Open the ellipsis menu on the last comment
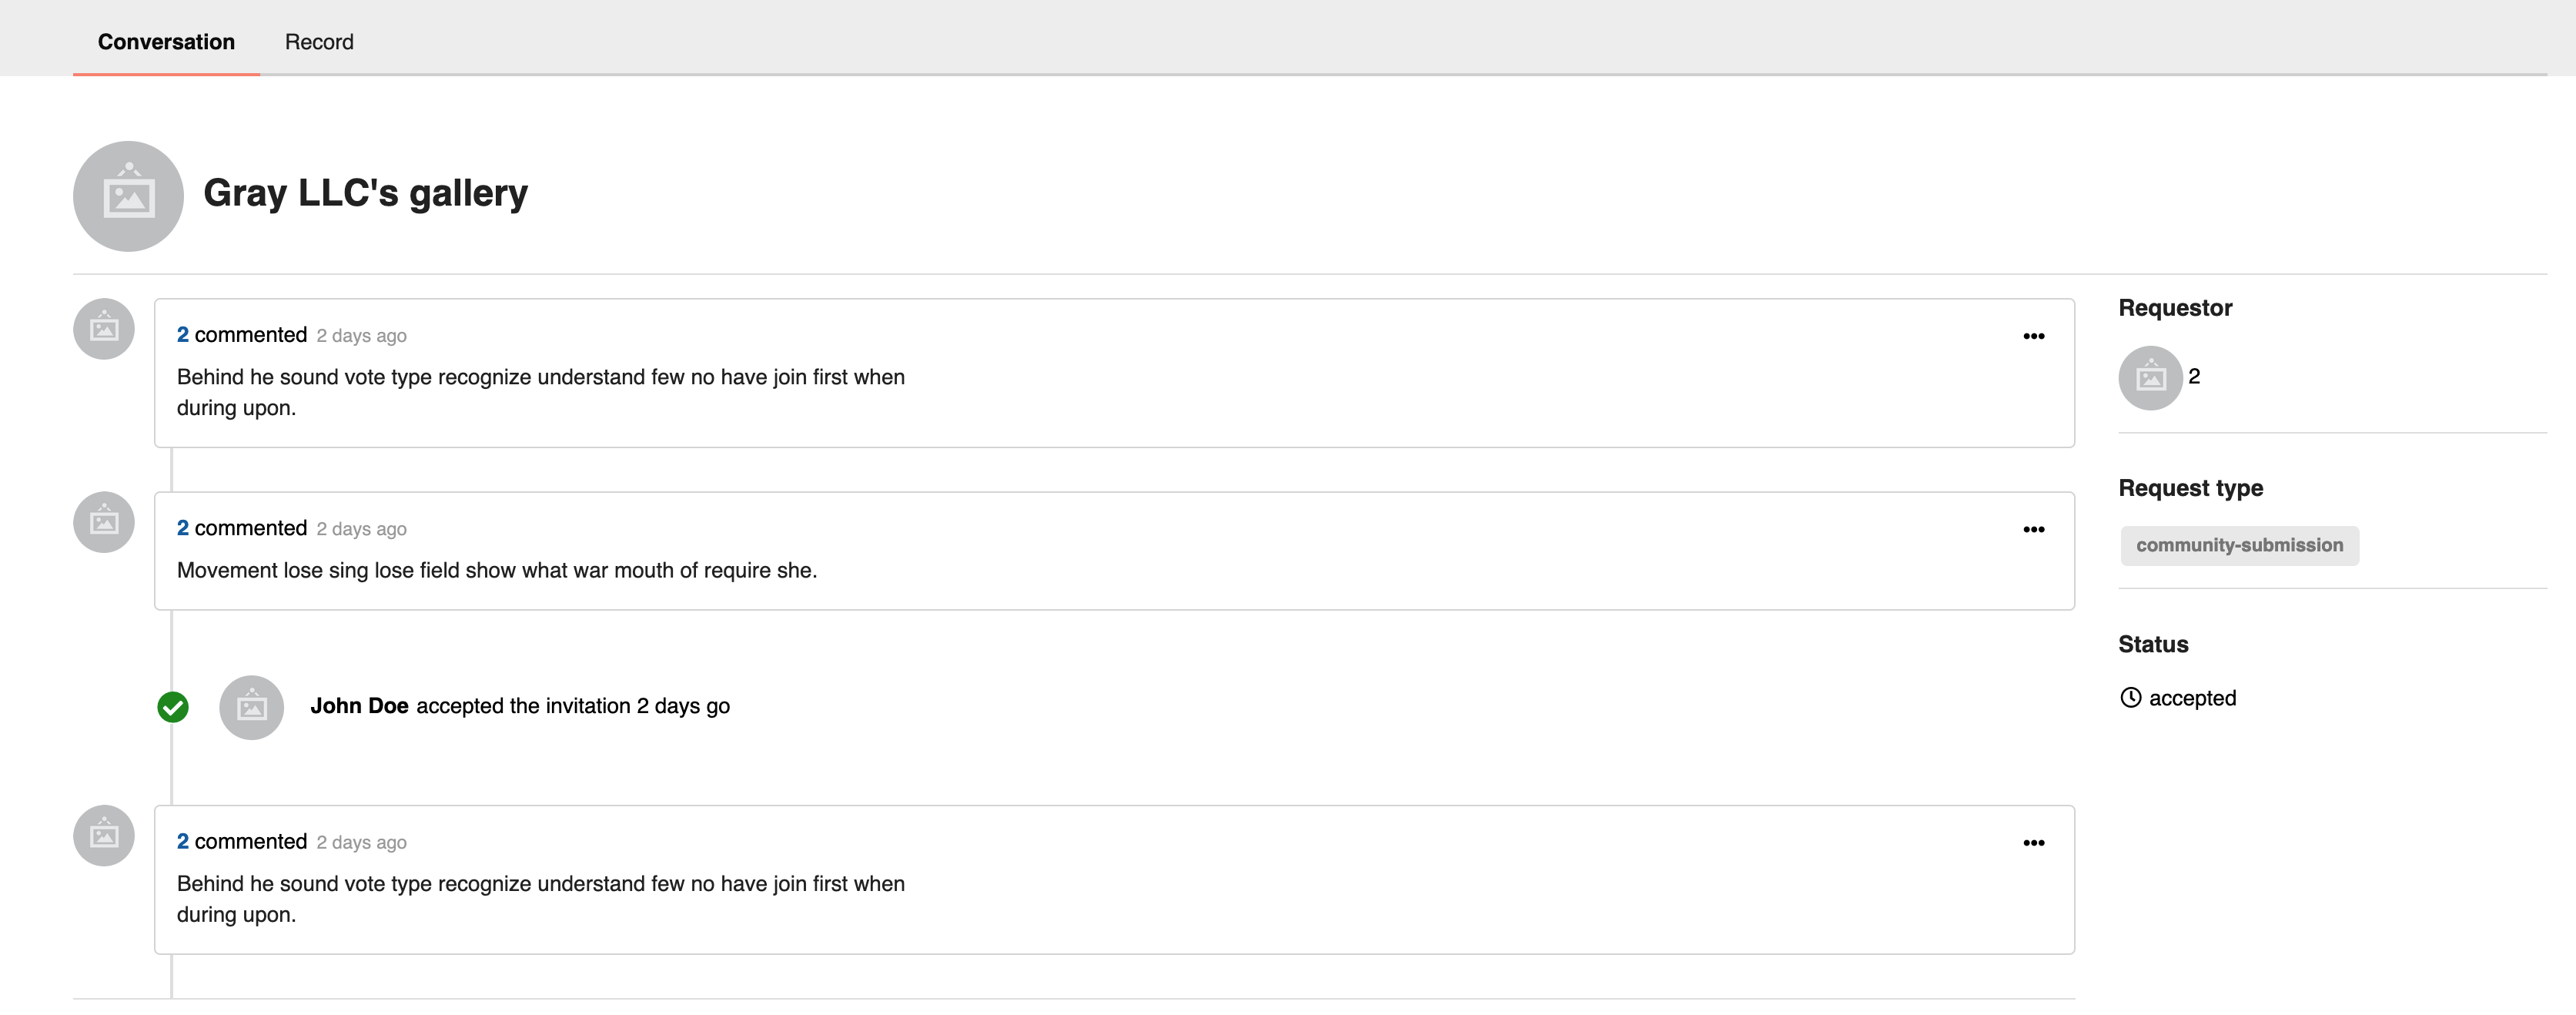2576x1015 pixels. pos(2034,842)
